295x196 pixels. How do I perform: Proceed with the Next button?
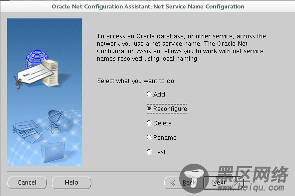point(224,183)
